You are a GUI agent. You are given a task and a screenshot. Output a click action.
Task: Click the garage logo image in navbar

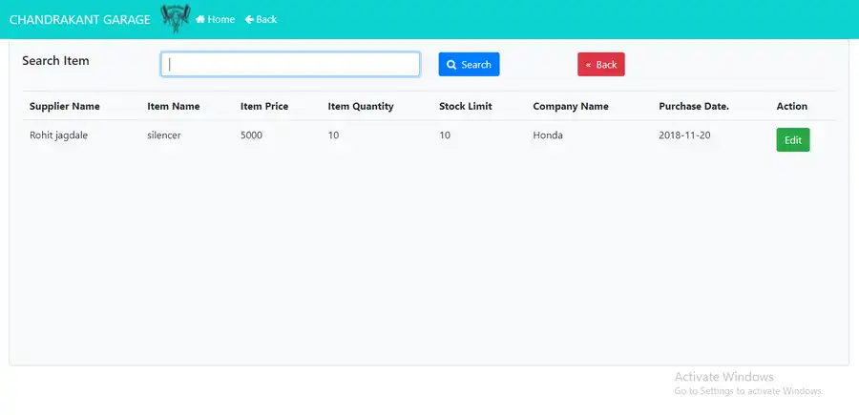coord(175,18)
